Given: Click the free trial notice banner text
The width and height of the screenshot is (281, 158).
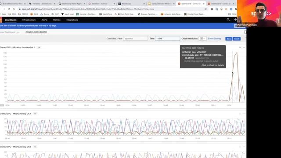Looking at the screenshot, I should pos(28,25).
